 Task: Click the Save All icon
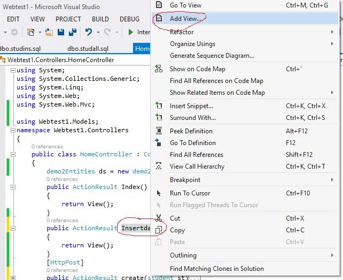pos(73,32)
